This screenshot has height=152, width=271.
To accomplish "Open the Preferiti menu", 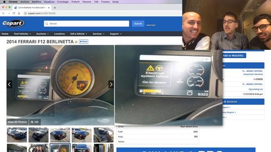I will click(x=75, y=2).
